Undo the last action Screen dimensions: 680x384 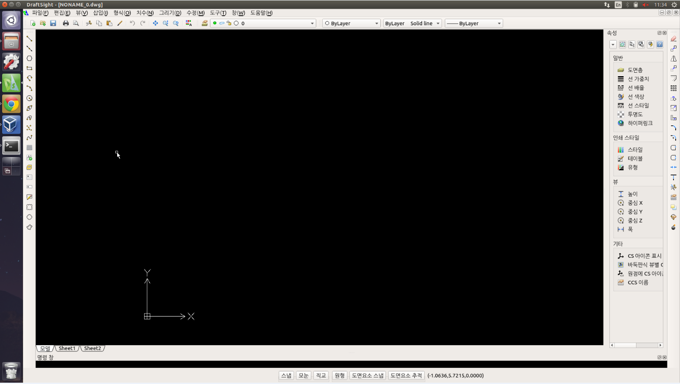click(132, 24)
